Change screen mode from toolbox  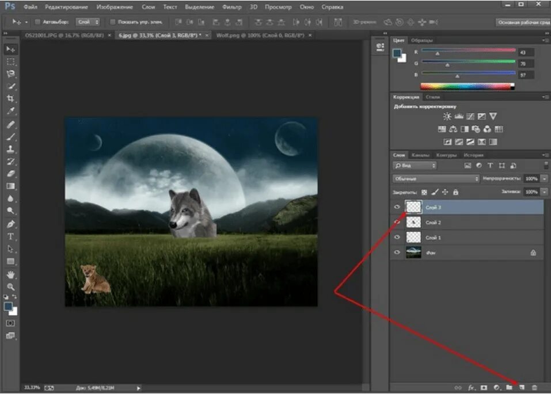tap(10, 336)
